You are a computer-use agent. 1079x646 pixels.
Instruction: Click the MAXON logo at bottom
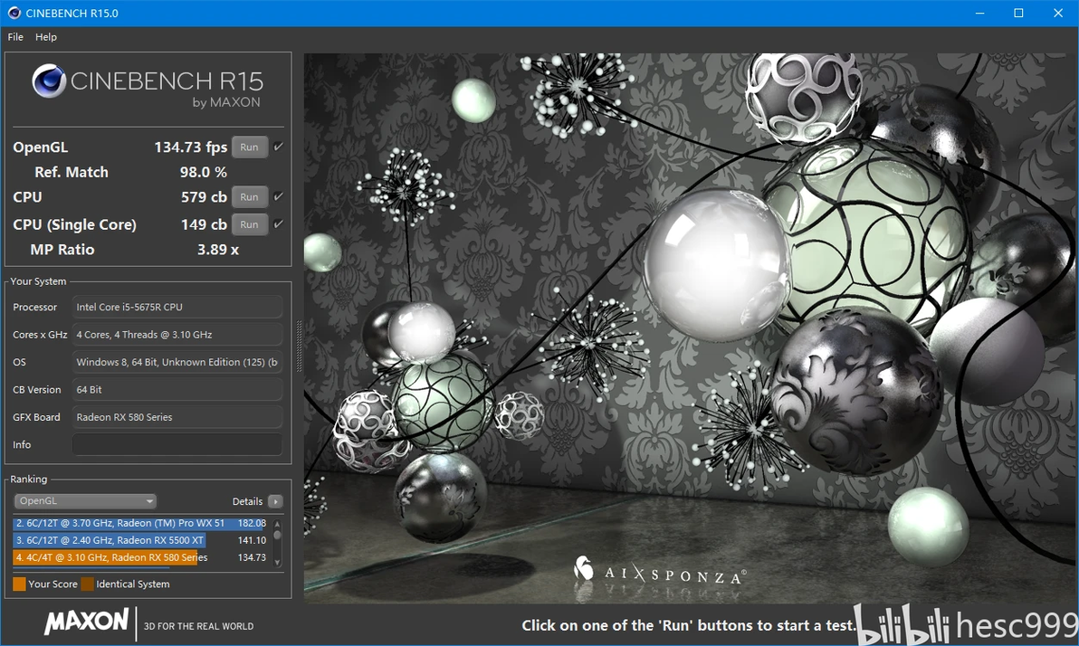coord(86,622)
